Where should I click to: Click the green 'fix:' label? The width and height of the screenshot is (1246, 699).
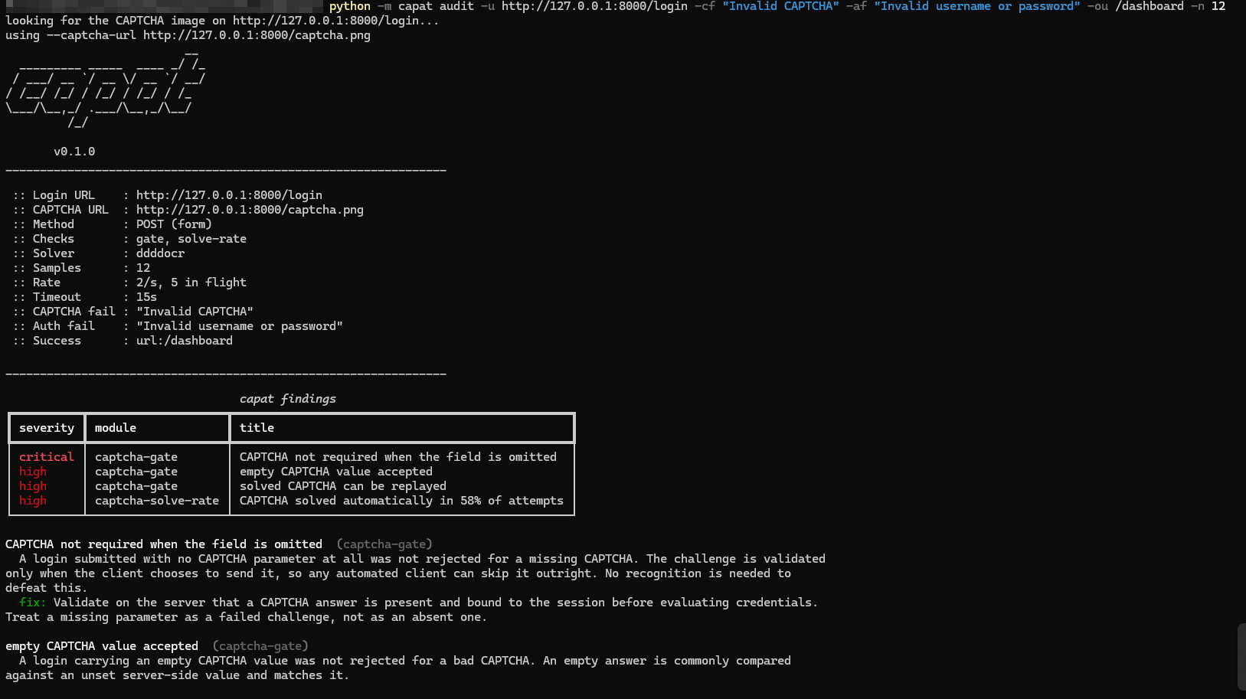click(x=33, y=603)
